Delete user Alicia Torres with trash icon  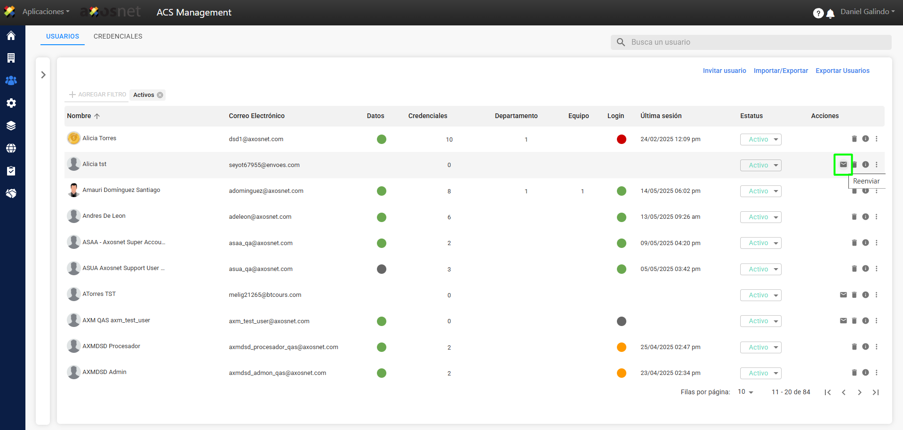[854, 139]
